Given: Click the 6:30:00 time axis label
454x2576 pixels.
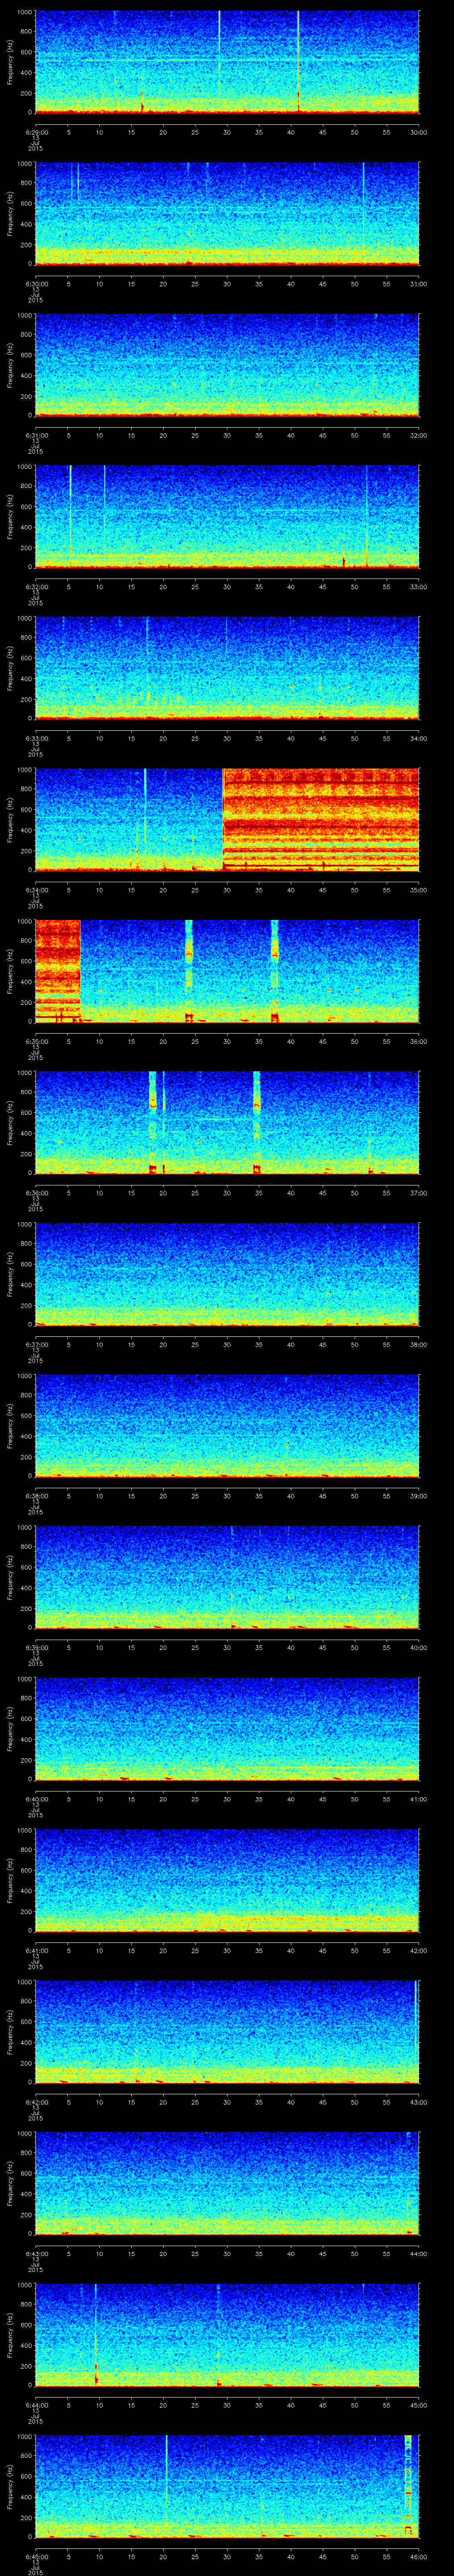Looking at the screenshot, I should pyautogui.click(x=36, y=284).
